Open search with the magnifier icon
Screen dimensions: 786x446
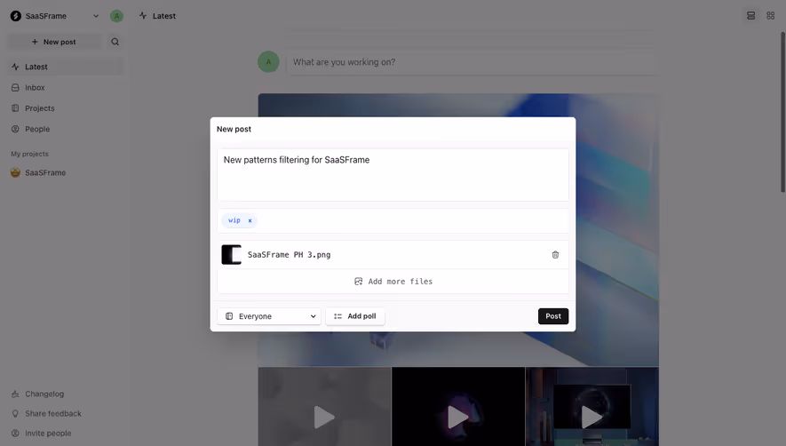coord(115,42)
